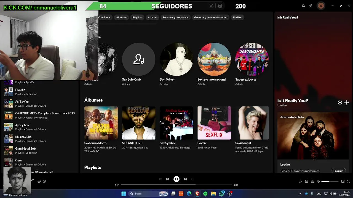This screenshot has height=198, width=353.
Task: Filter results by Perfiles
Action: [x=237, y=17]
